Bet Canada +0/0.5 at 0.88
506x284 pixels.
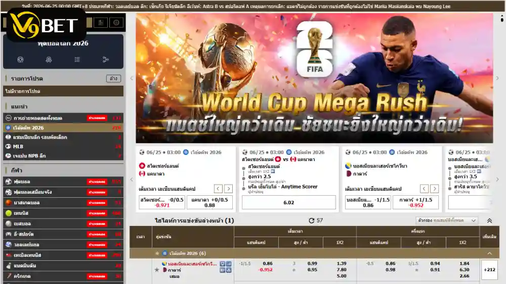pyautogui.click(x=210, y=202)
